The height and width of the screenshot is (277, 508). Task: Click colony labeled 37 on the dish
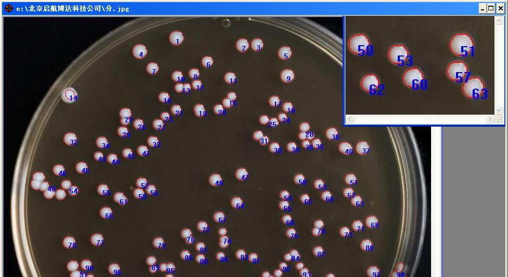click(x=362, y=148)
